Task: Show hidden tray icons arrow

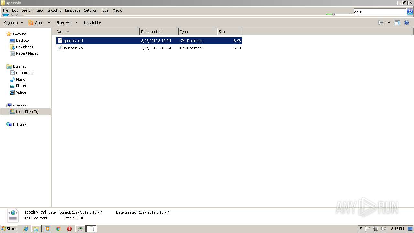Action: click(361, 229)
